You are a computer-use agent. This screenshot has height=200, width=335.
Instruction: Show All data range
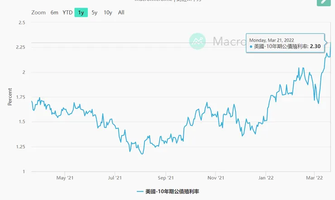[x=121, y=13]
